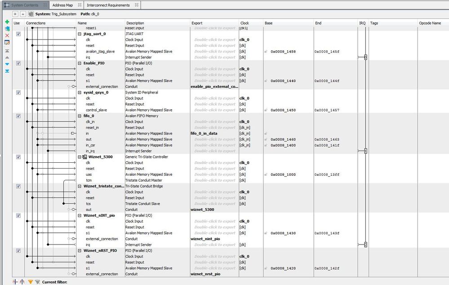449x285 pixels.
Task: Click the Base column header
Action: click(289, 23)
